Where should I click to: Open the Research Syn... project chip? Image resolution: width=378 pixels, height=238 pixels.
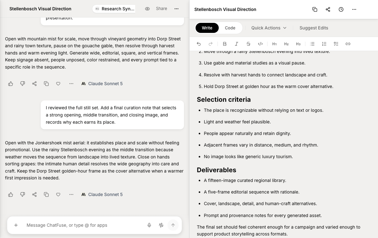click(x=114, y=9)
